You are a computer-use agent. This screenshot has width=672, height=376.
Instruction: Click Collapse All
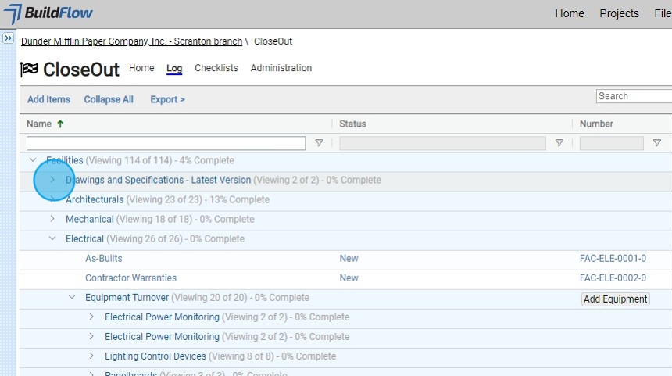(x=109, y=99)
